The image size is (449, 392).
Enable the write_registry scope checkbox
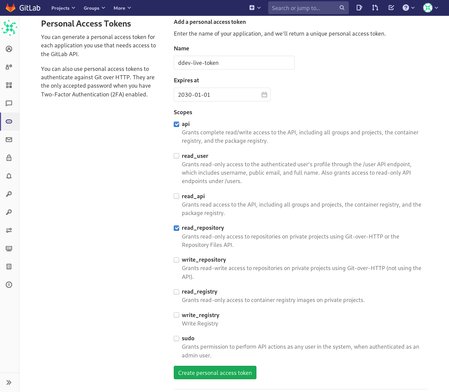(176, 315)
